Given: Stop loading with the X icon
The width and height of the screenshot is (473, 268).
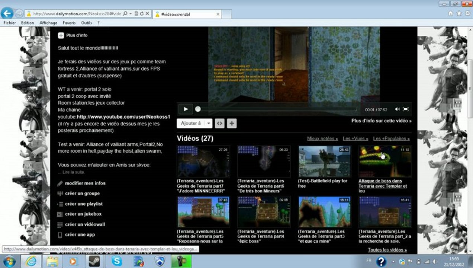Looking at the screenshot, I should [147, 14].
